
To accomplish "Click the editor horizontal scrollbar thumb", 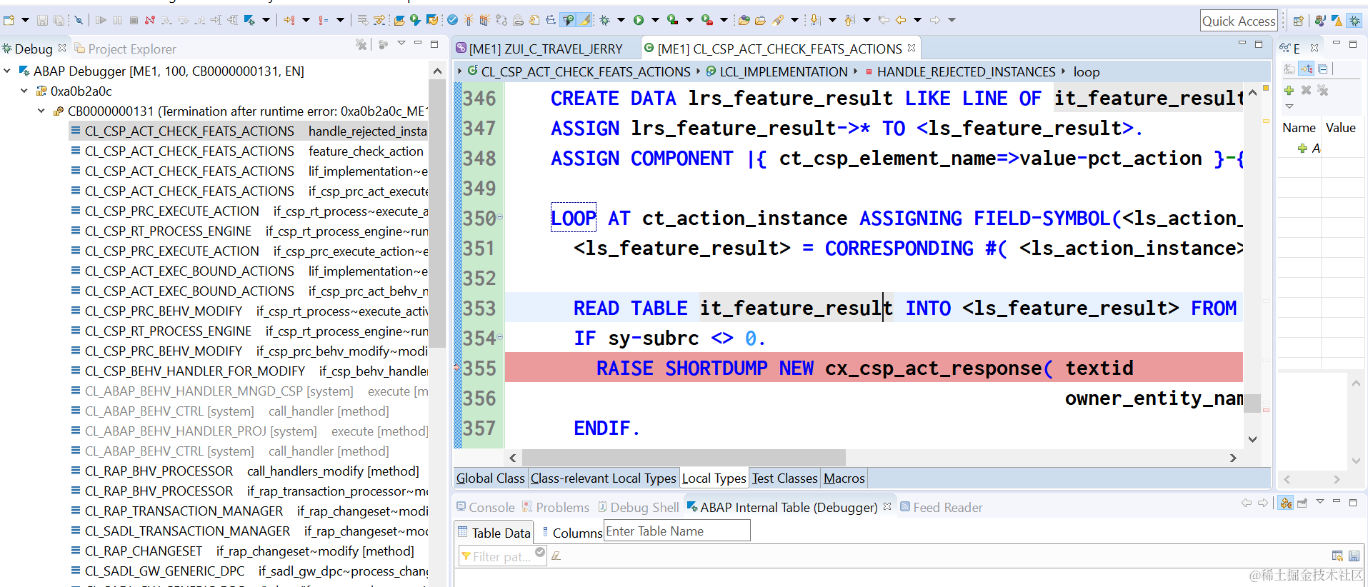I will [684, 458].
